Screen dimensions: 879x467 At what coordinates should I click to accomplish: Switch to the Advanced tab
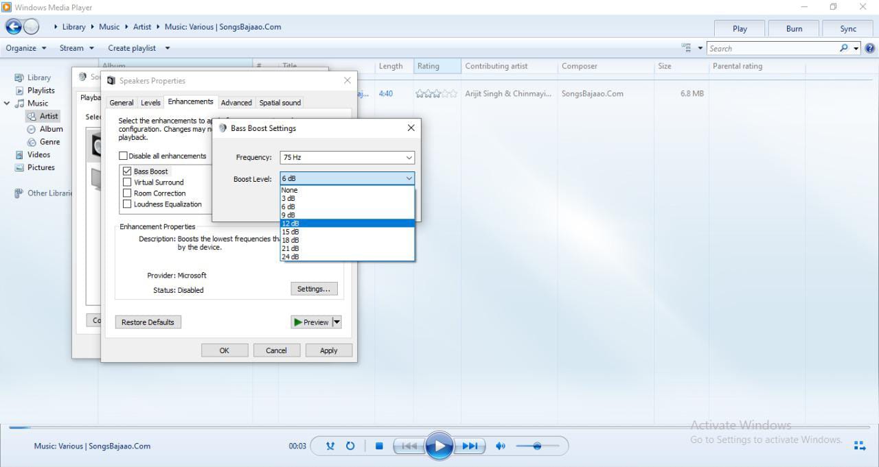coord(236,102)
